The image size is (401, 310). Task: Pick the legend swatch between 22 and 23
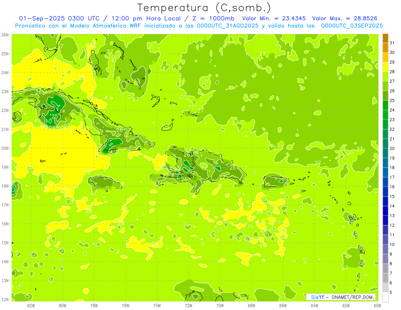pyautogui.click(x=385, y=124)
